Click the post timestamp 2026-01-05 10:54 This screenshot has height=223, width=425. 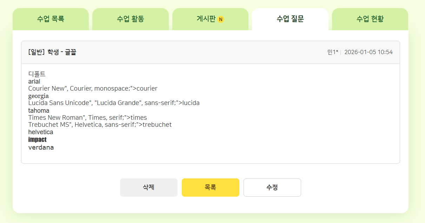coord(368,52)
